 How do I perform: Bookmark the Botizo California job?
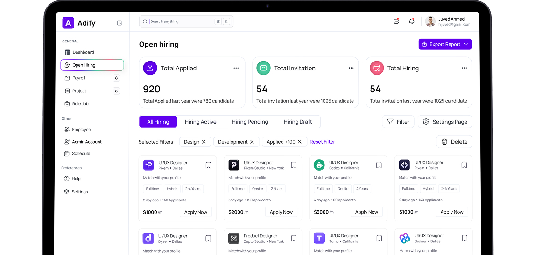379,165
